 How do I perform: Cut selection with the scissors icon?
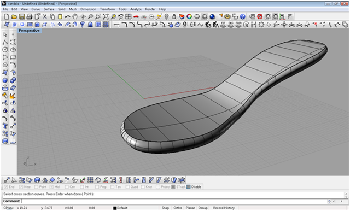click(x=45, y=16)
